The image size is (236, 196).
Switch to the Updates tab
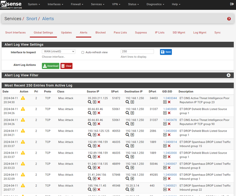click(66, 33)
